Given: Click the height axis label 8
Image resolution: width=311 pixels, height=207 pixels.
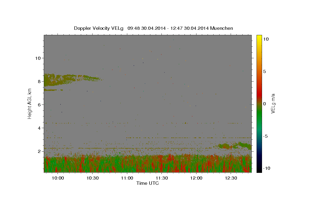Looking at the screenshot, I should click(x=39, y=81).
